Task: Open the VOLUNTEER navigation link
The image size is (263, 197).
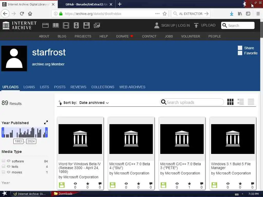Action: coord(191,36)
